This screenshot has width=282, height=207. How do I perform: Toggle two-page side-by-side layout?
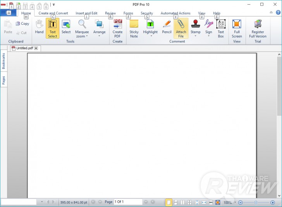[x=182, y=202]
